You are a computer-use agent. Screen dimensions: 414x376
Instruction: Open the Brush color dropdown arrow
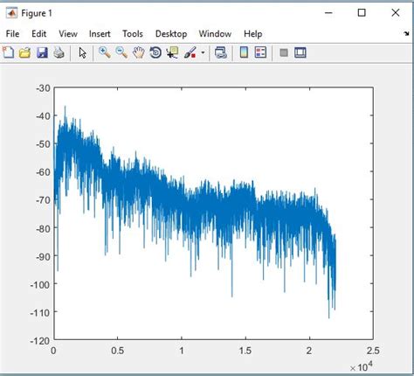tap(203, 53)
